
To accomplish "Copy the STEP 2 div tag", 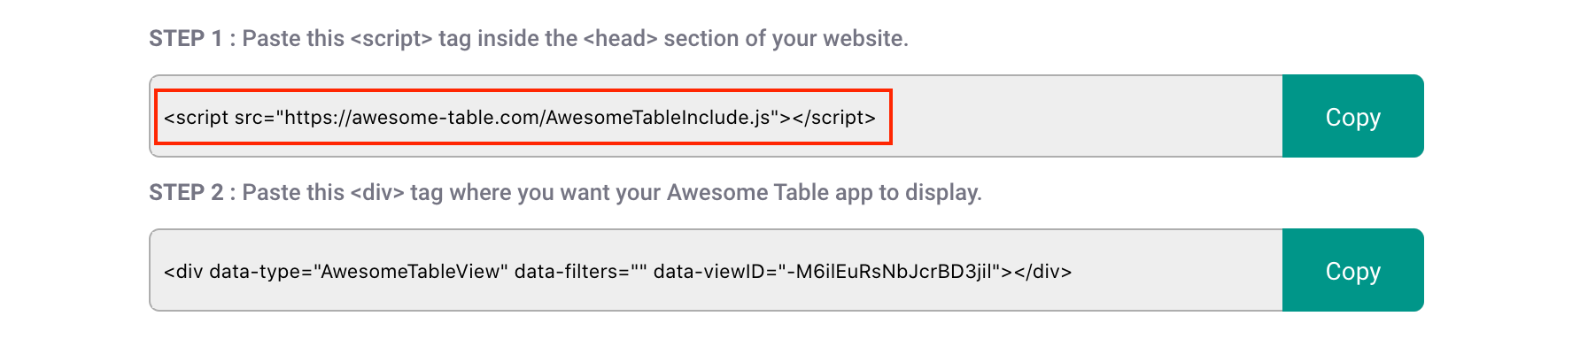I will (1352, 270).
